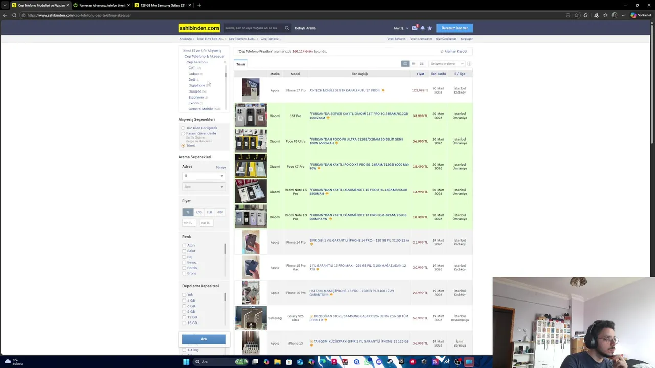
Task: Click the sorting info icon
Action: coord(469,64)
